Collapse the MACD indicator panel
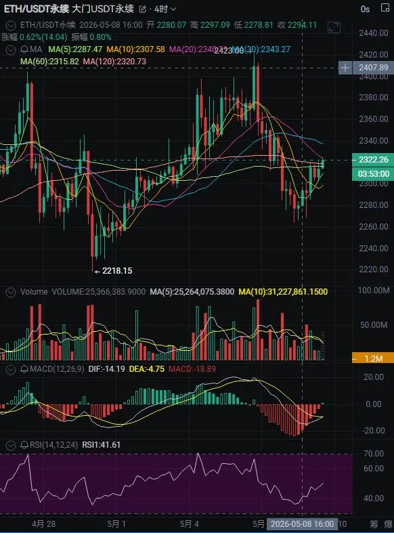This screenshot has width=394, height=533. click(x=11, y=370)
